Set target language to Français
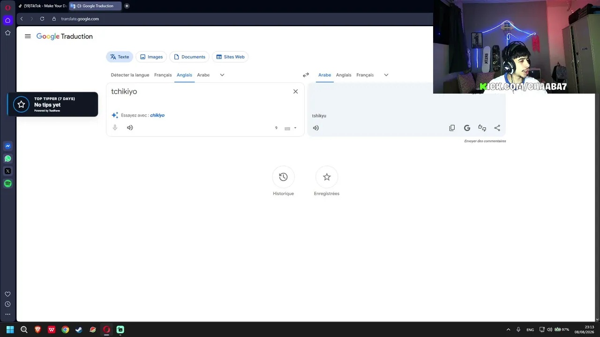 [365, 75]
